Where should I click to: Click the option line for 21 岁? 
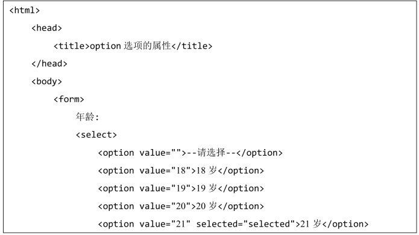233,224
